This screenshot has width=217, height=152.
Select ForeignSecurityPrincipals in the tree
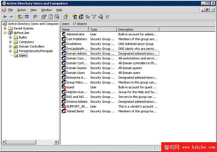[x=36, y=51]
